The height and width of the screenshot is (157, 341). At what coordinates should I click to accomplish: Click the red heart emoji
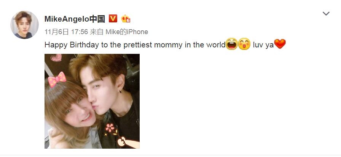(280, 44)
